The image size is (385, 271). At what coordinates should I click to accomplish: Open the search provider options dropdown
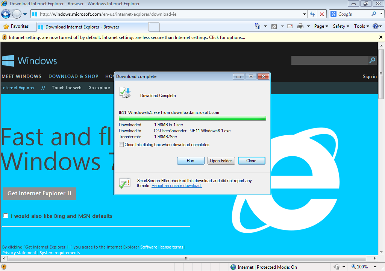click(381, 14)
